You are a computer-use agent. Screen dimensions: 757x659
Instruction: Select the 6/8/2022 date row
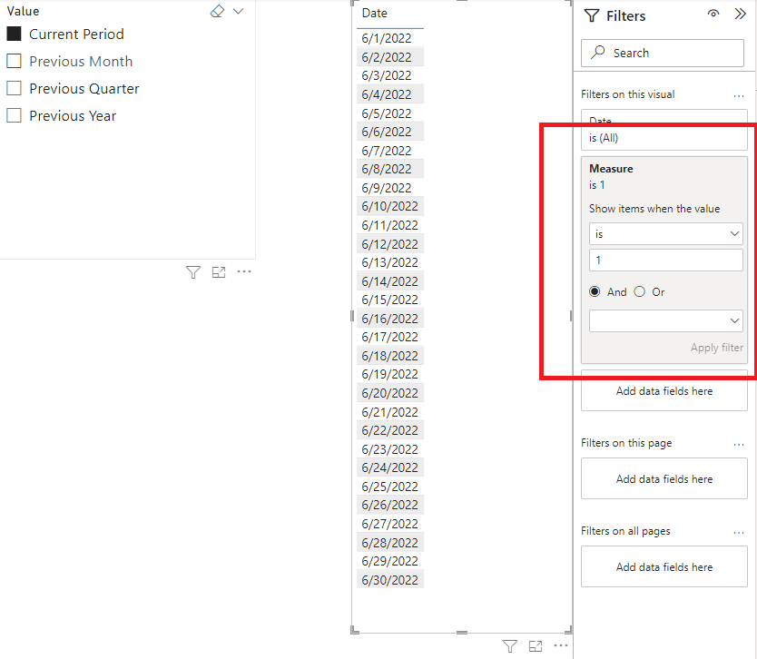click(x=390, y=169)
